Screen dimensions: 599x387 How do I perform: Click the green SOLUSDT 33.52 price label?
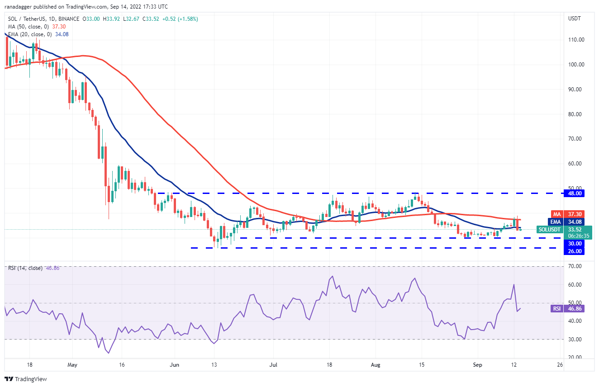(560, 230)
